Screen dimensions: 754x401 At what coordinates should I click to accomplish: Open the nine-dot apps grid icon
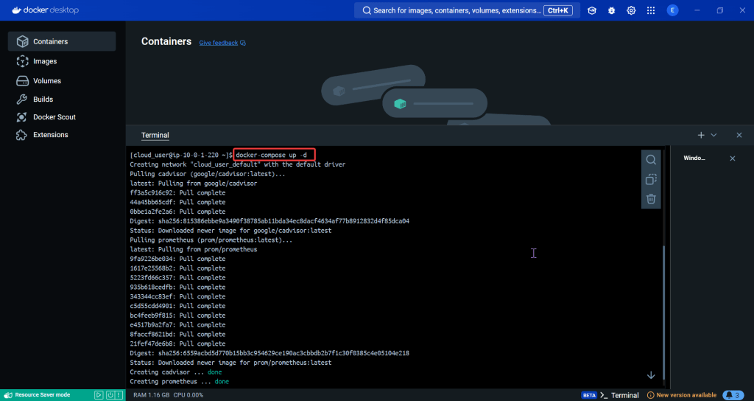651,10
